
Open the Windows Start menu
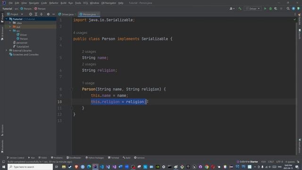(x=4, y=167)
